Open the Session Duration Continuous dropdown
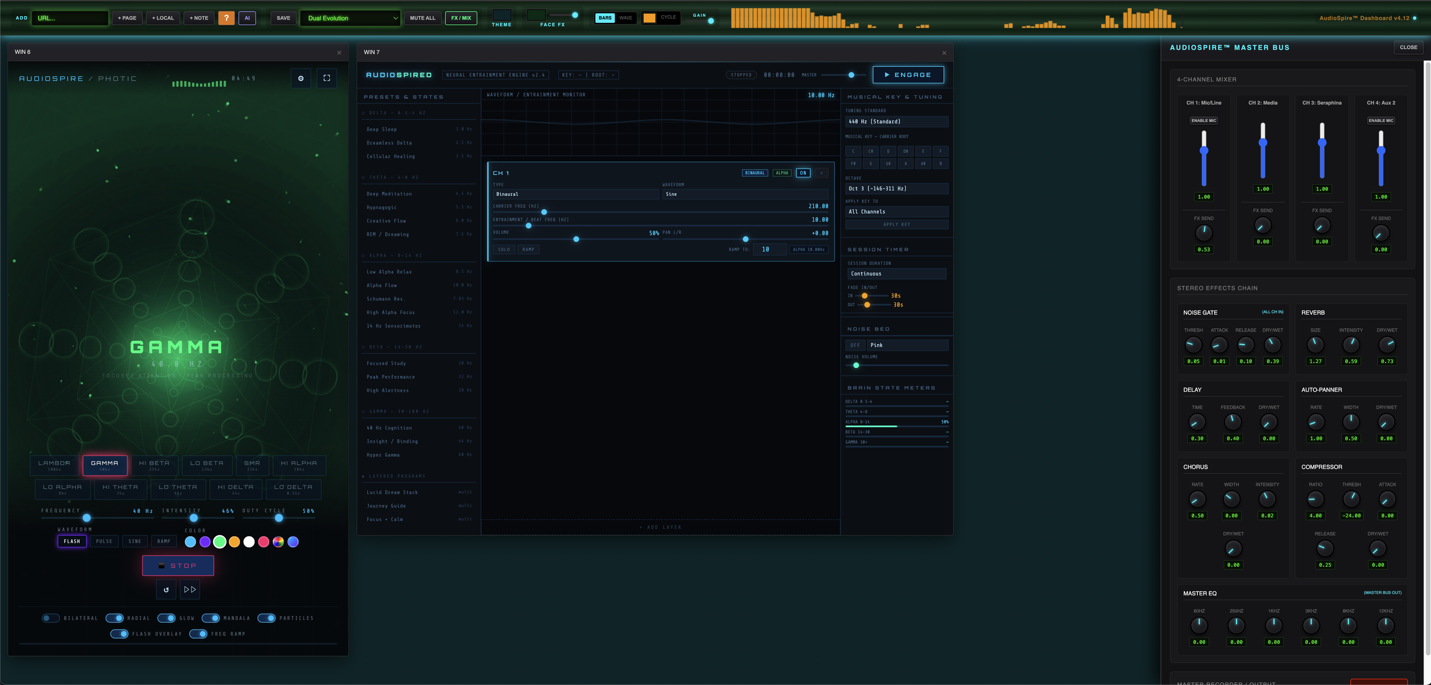The height and width of the screenshot is (685, 1431). (x=896, y=273)
